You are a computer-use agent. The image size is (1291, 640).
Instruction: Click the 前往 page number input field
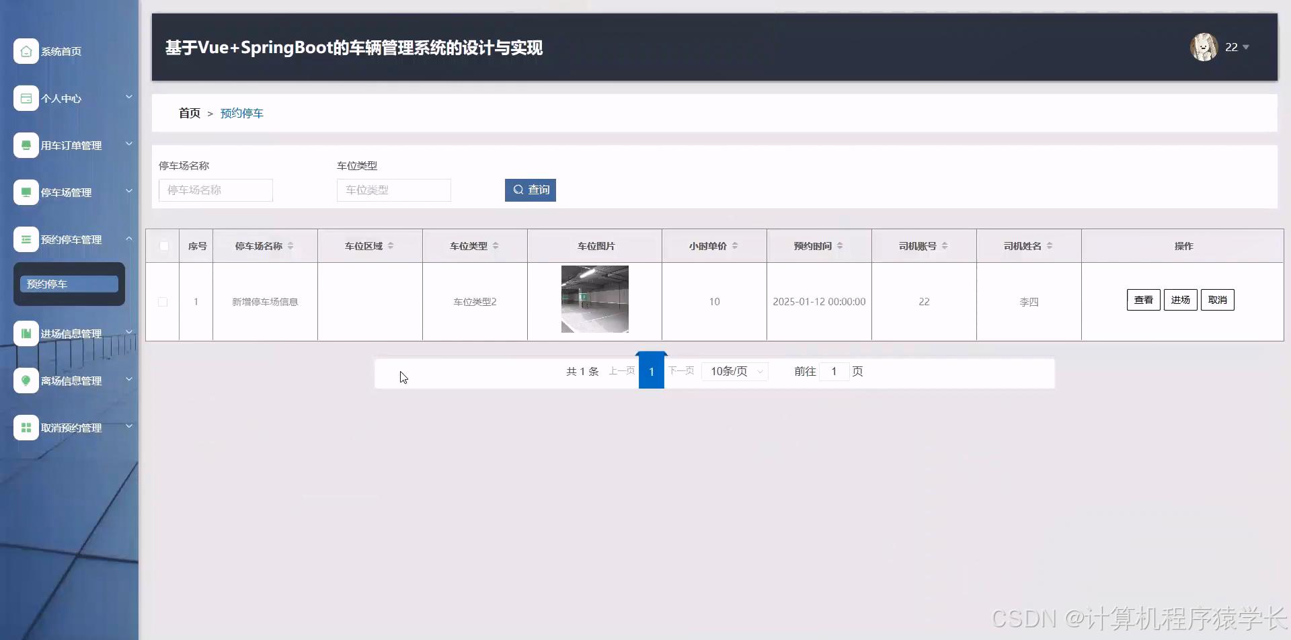point(834,370)
